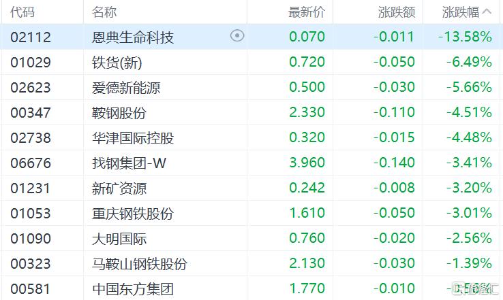This screenshot has height=300, width=503.
Task: Click the change amount -0.011
Action: click(x=394, y=37)
